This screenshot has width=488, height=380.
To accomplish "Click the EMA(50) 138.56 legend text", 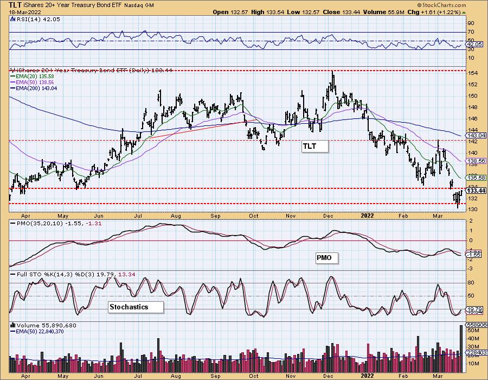I will [x=35, y=82].
